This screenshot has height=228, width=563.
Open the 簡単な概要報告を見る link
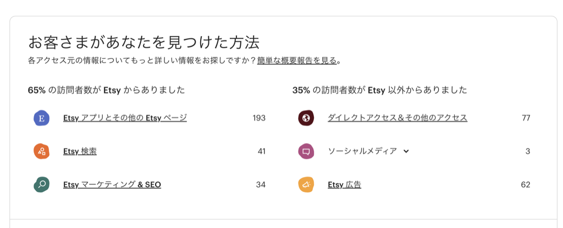click(297, 60)
